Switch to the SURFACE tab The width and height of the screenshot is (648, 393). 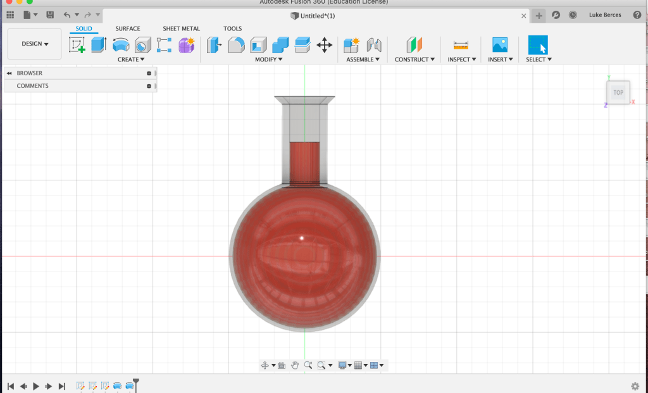point(128,28)
